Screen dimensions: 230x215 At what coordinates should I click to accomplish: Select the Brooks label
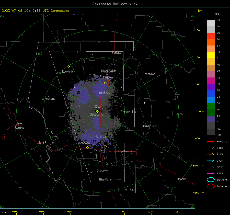pyautogui.click(x=182, y=179)
